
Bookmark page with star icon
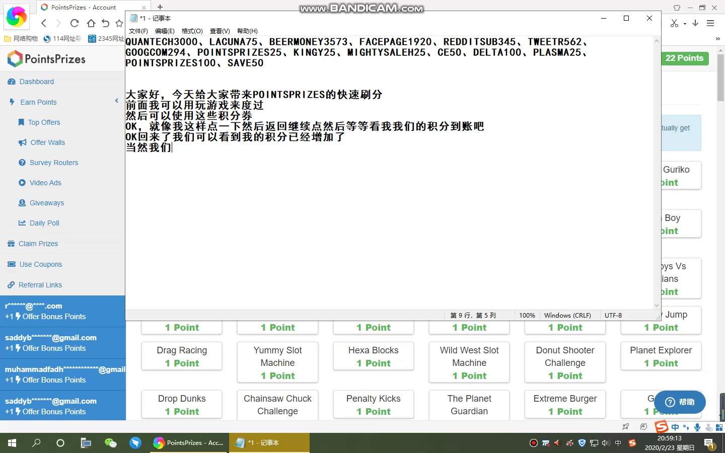[119, 23]
